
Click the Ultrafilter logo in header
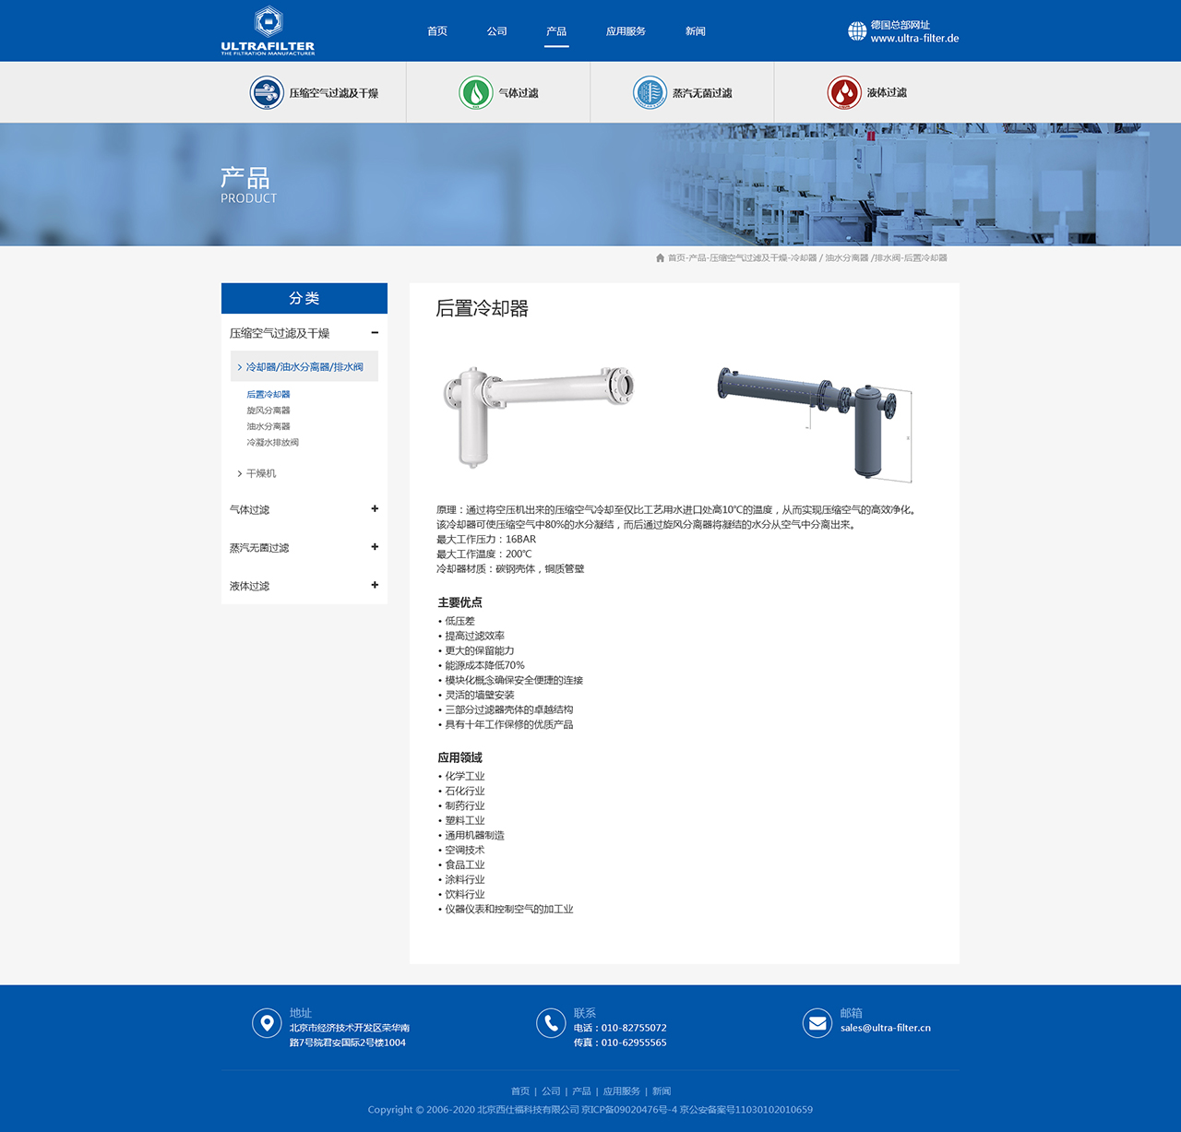[x=268, y=31]
